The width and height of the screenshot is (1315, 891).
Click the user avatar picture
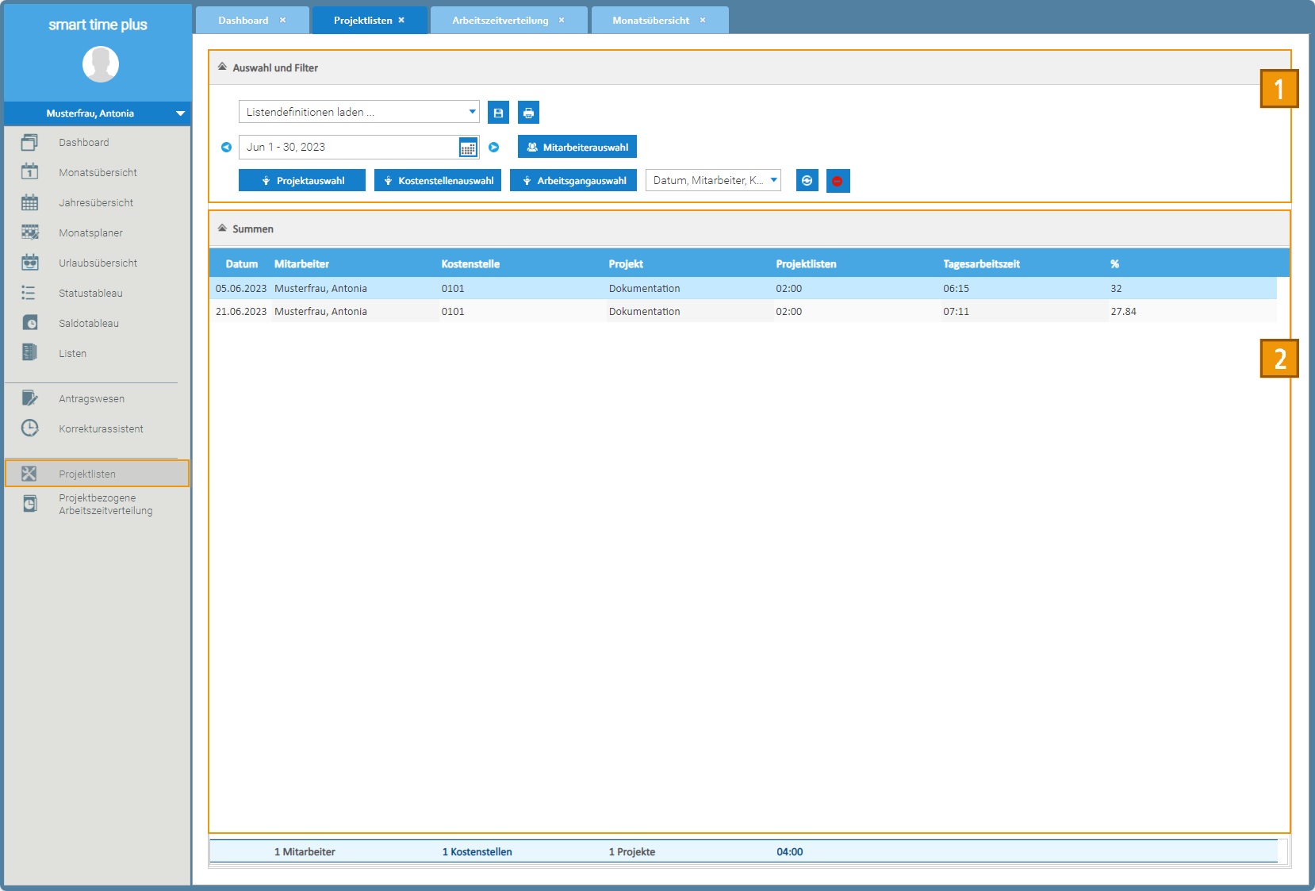101,64
